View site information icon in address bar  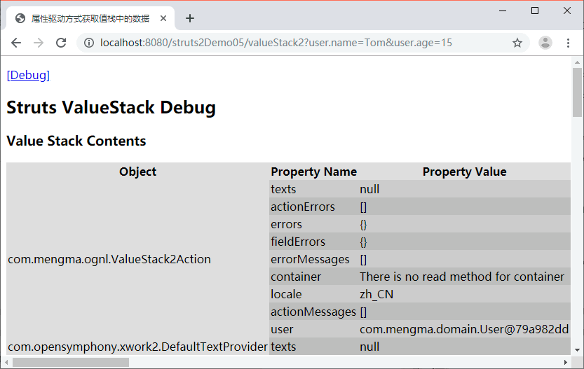(x=89, y=43)
